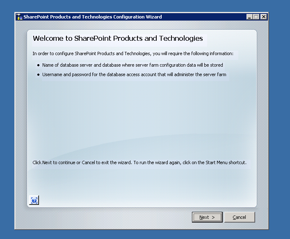Maximize the Configuration Wizard window

pyautogui.click(x=256, y=17)
